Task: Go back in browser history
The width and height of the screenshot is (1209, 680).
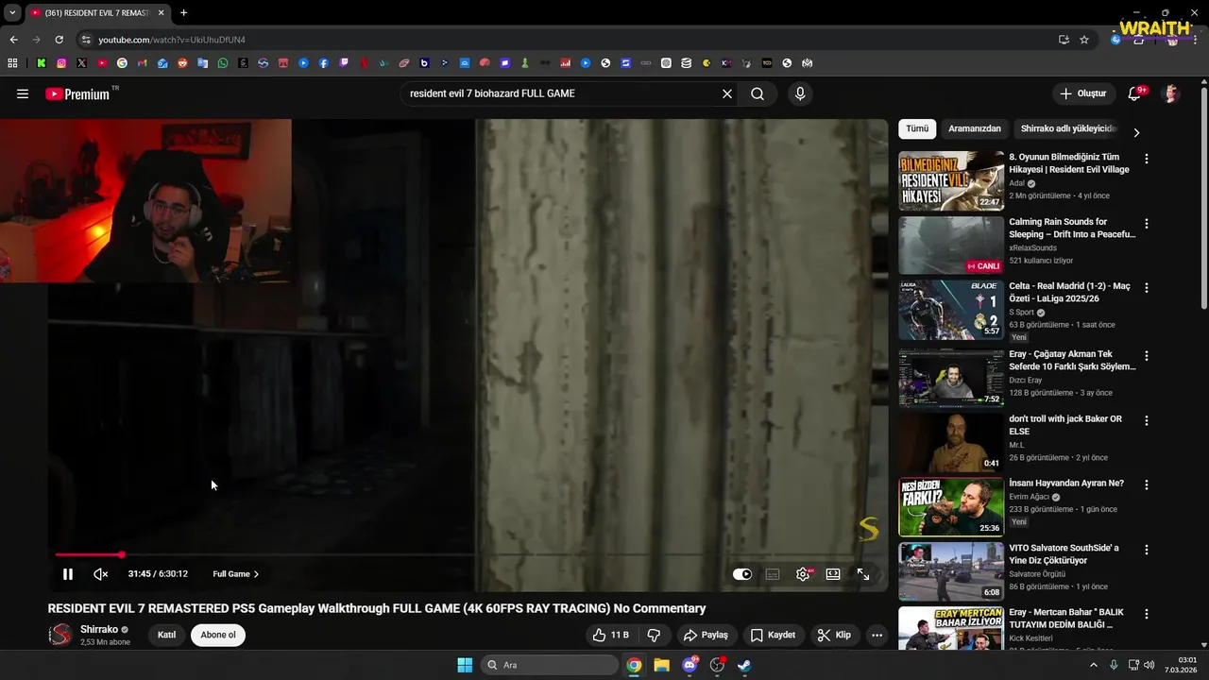Action: (x=13, y=40)
